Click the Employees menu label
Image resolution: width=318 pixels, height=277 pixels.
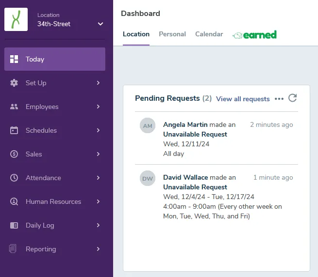tap(42, 107)
